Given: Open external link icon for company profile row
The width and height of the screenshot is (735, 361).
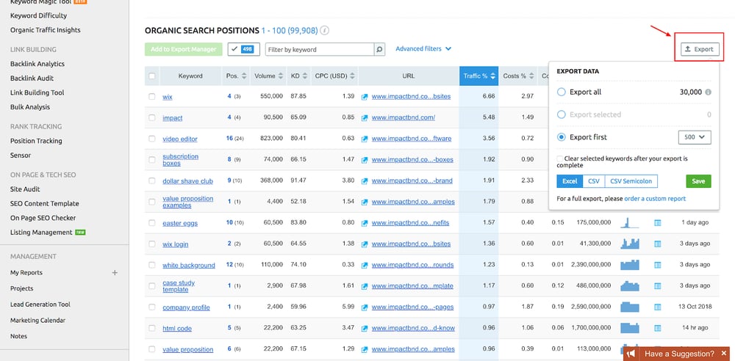Looking at the screenshot, I should point(365,307).
